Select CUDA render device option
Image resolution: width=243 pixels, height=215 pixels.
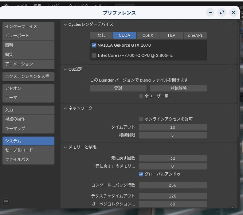tap(125, 35)
